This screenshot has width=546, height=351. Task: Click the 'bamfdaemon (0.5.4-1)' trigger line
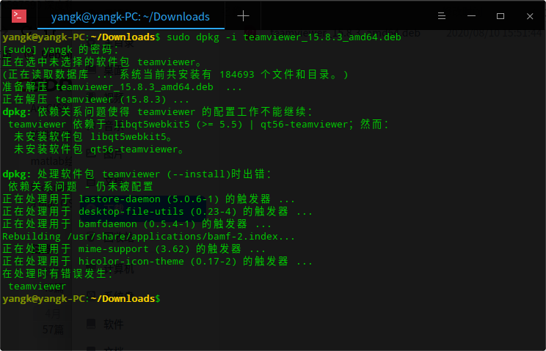click(136, 224)
